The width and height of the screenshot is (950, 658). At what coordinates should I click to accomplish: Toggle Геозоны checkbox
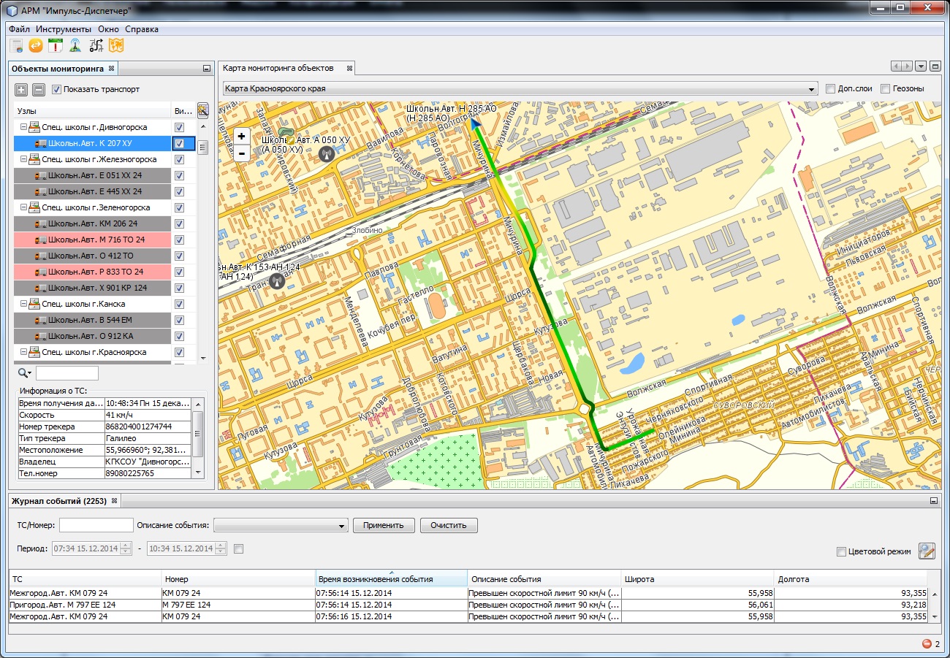click(x=885, y=88)
